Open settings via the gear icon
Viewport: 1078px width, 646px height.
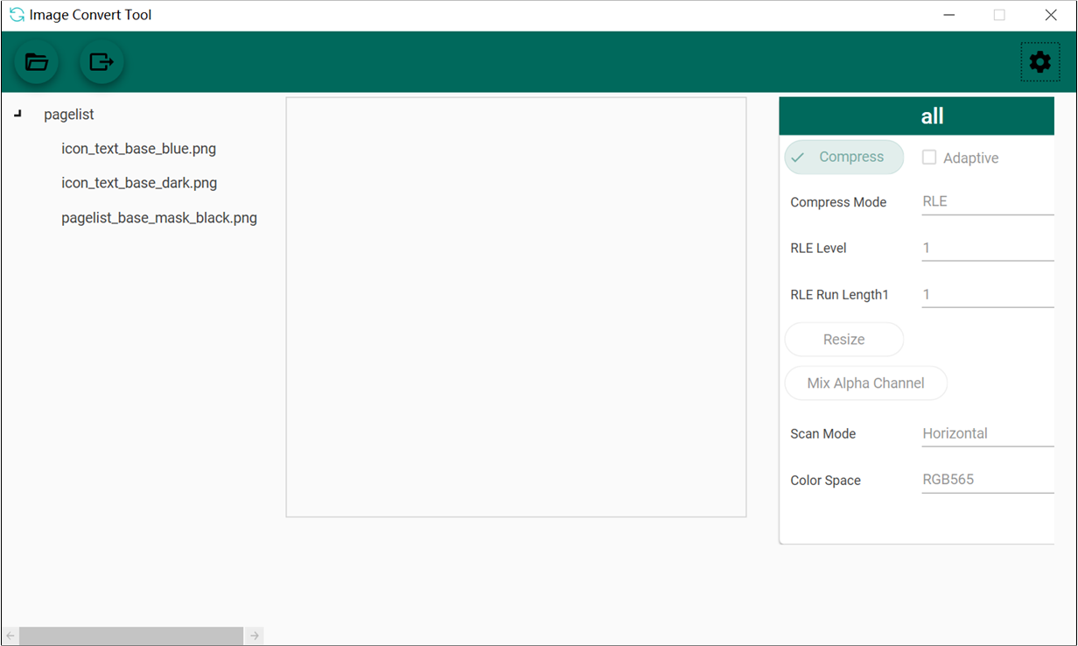(1039, 62)
